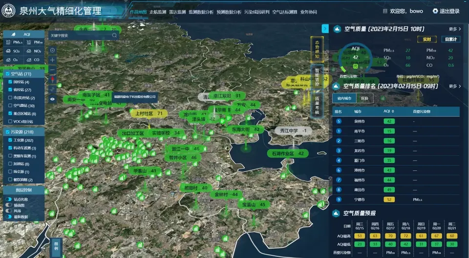Open the 质量考核 vertical side tab
Image resolution: width=469 pixels, height=258 pixels.
[317, 105]
